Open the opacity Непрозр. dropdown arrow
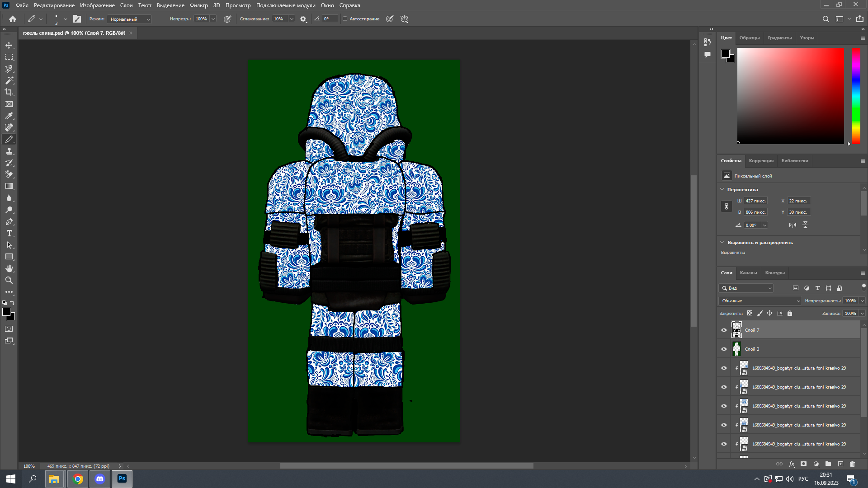 click(x=213, y=19)
